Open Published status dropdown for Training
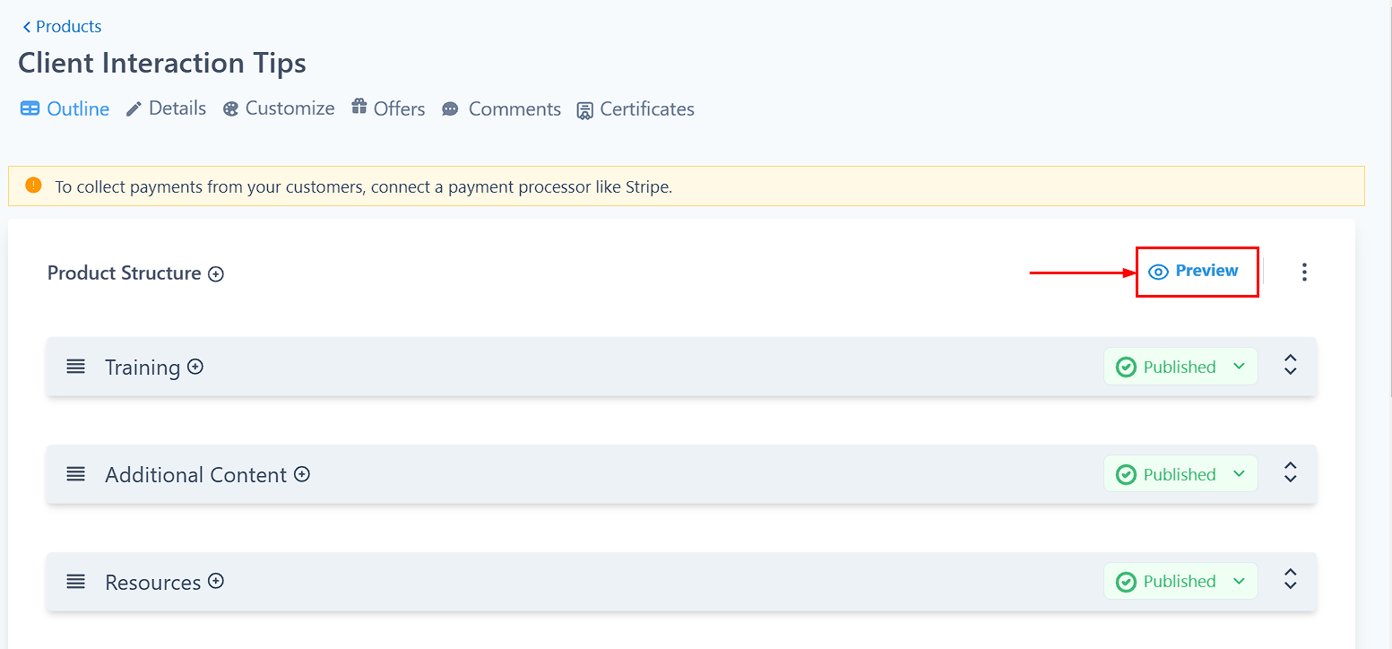1392x649 pixels. pyautogui.click(x=1180, y=367)
